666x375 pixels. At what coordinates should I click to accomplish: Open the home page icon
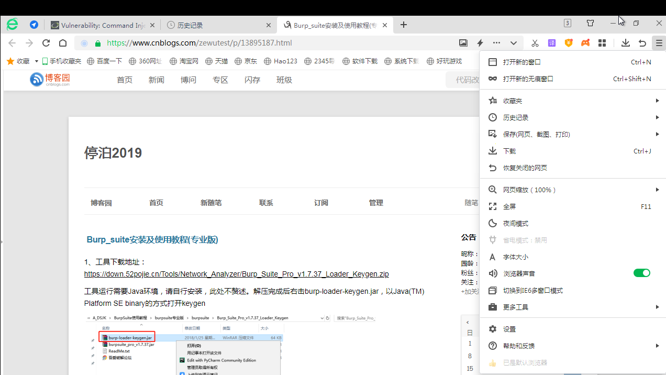point(63,43)
